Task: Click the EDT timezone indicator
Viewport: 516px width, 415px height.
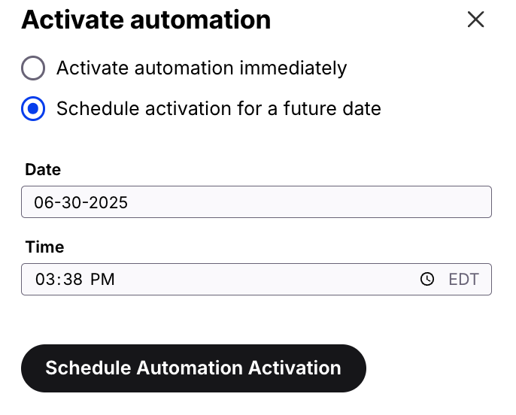Action: click(463, 280)
